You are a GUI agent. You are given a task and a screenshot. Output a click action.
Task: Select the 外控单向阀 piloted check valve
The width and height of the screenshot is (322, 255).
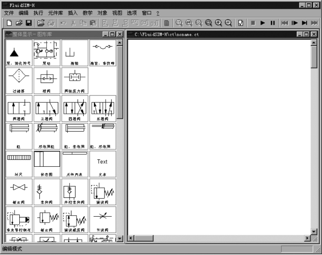tap(75, 192)
